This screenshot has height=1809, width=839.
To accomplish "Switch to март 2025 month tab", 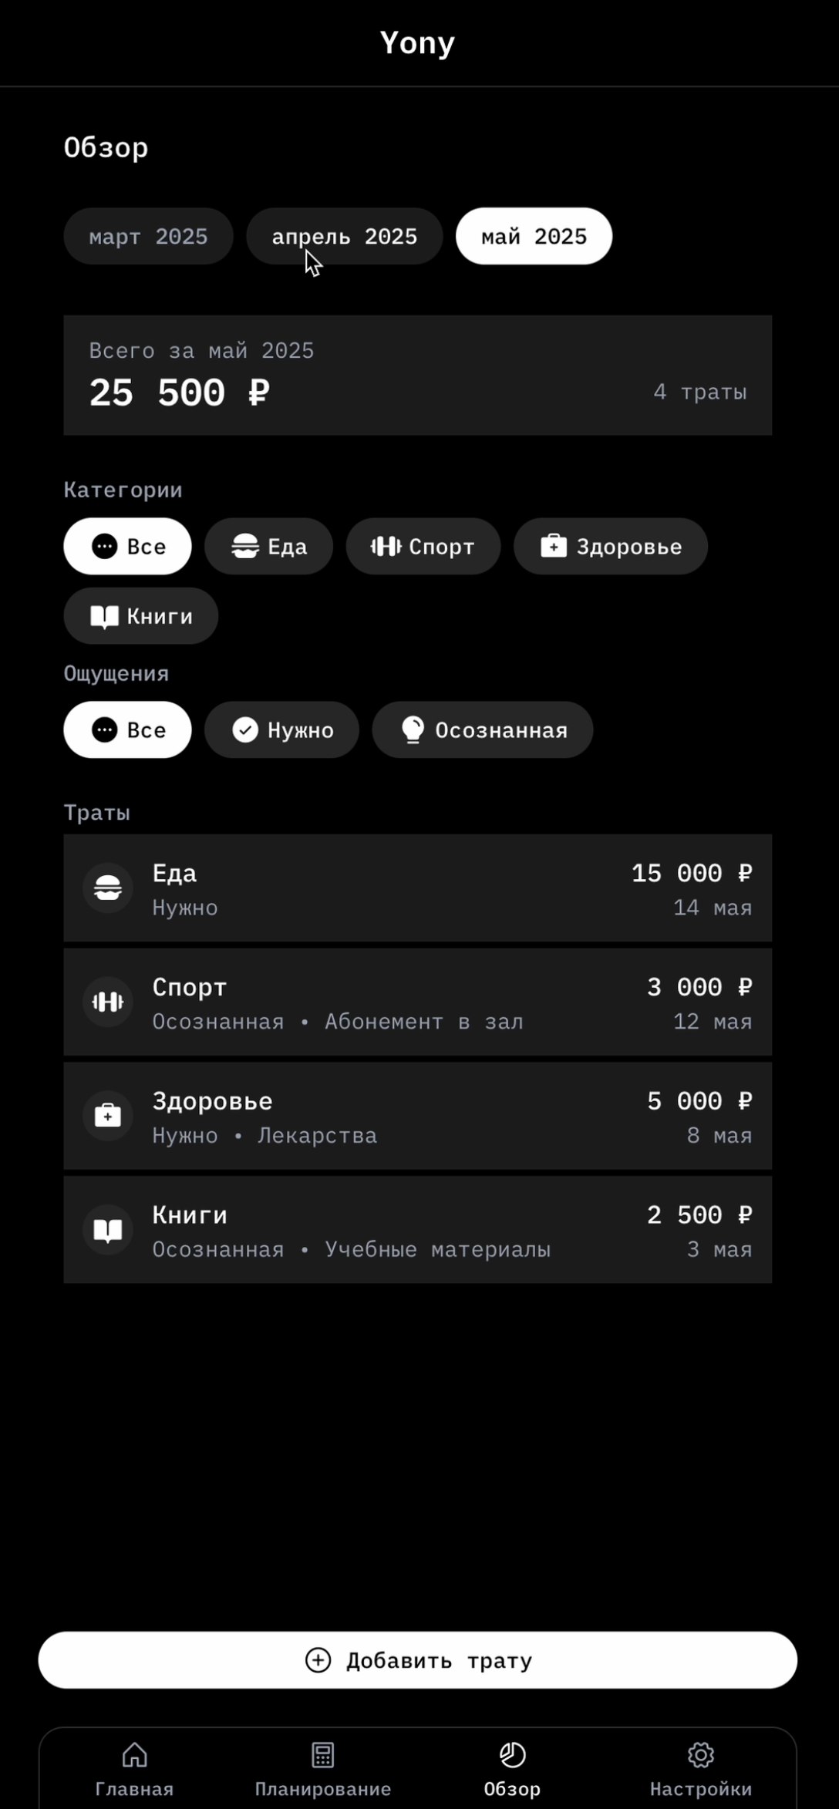I will [x=148, y=236].
